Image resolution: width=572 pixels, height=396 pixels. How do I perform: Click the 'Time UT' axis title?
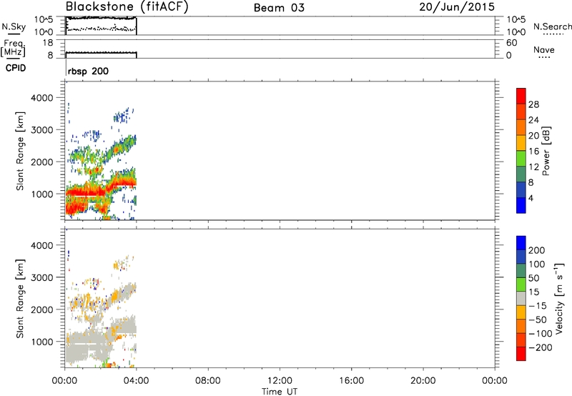click(x=280, y=392)
